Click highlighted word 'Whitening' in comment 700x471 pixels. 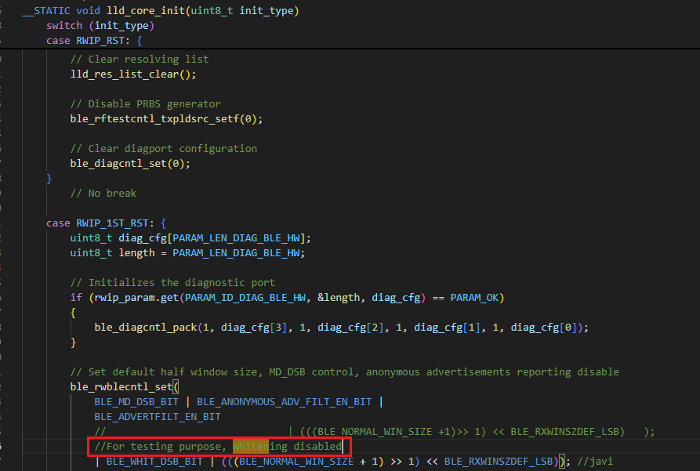(259, 446)
